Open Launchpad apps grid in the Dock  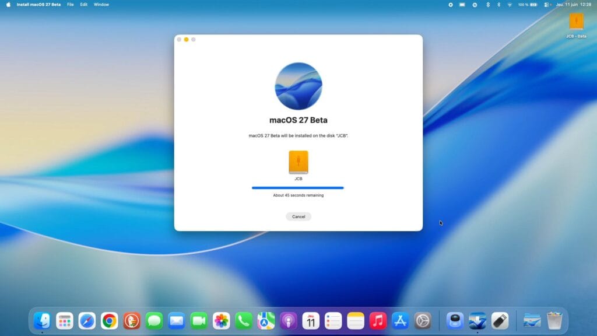click(64, 321)
